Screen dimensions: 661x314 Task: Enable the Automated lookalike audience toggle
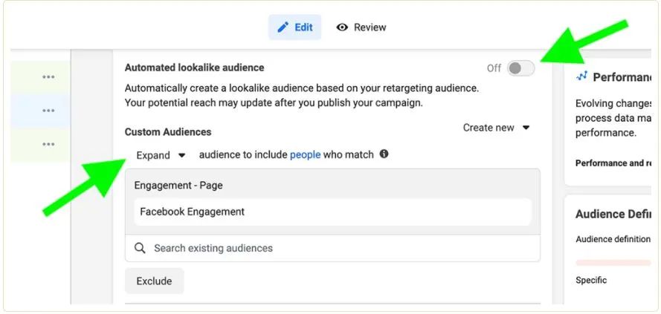(x=520, y=68)
